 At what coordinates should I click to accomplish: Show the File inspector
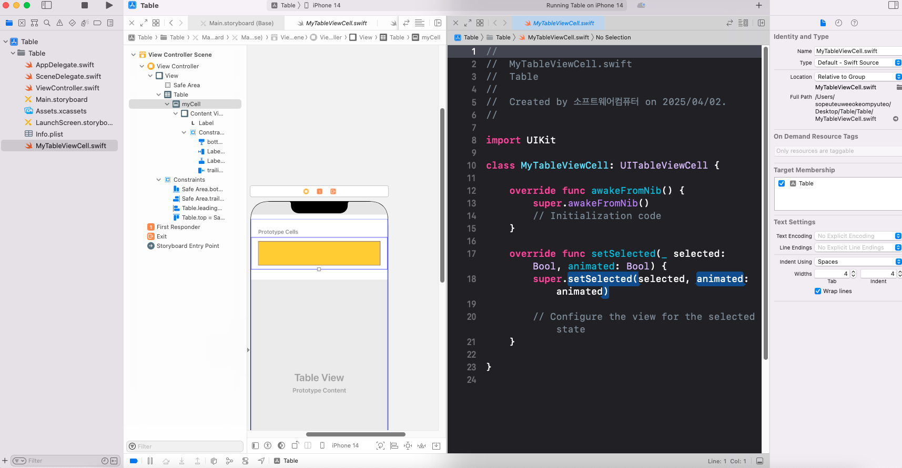tap(823, 23)
